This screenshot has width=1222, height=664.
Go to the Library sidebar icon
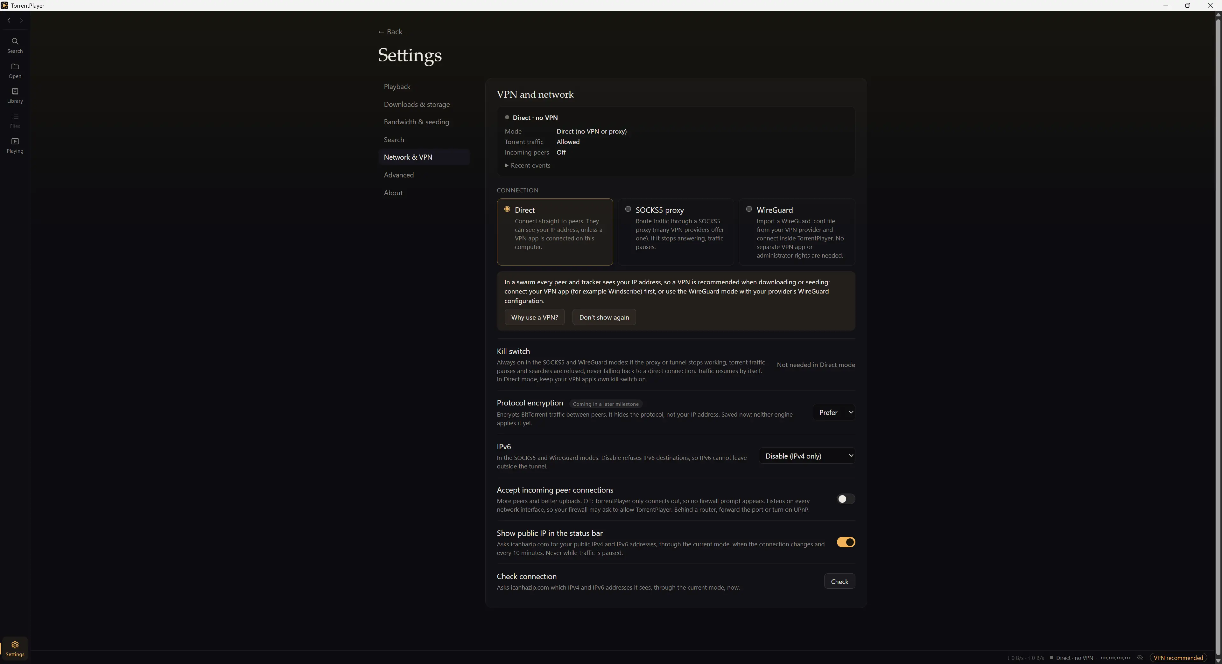click(15, 95)
